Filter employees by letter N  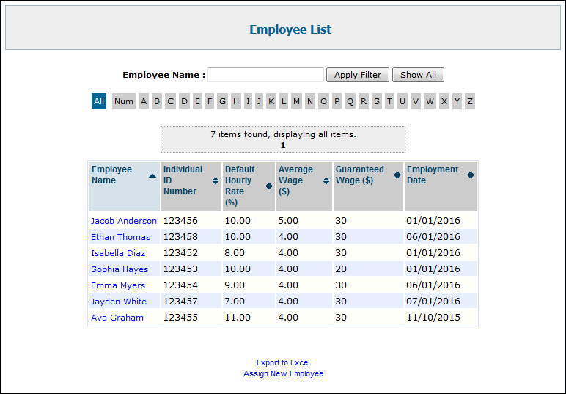point(309,101)
